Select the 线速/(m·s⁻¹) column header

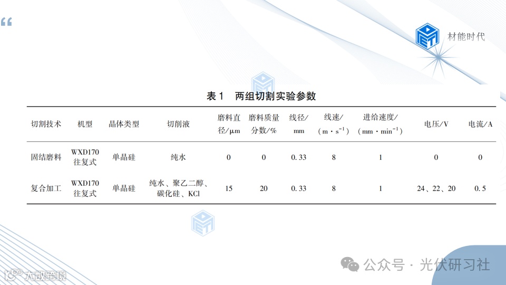tap(334, 124)
